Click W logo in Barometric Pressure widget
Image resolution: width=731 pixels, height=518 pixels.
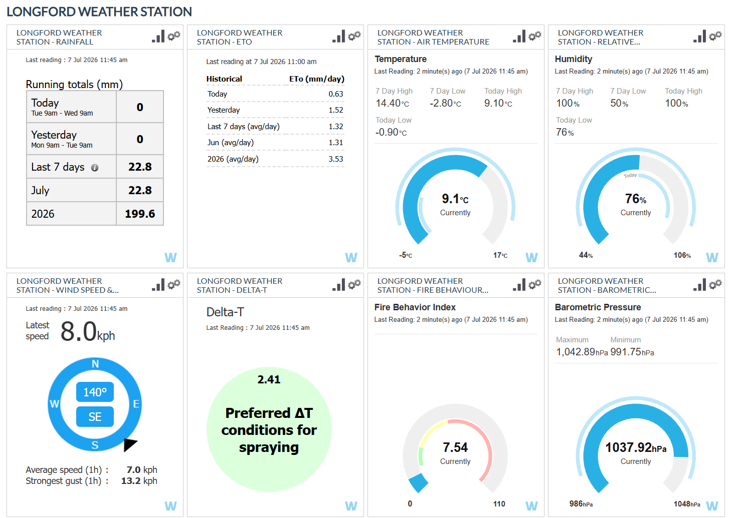tap(712, 506)
